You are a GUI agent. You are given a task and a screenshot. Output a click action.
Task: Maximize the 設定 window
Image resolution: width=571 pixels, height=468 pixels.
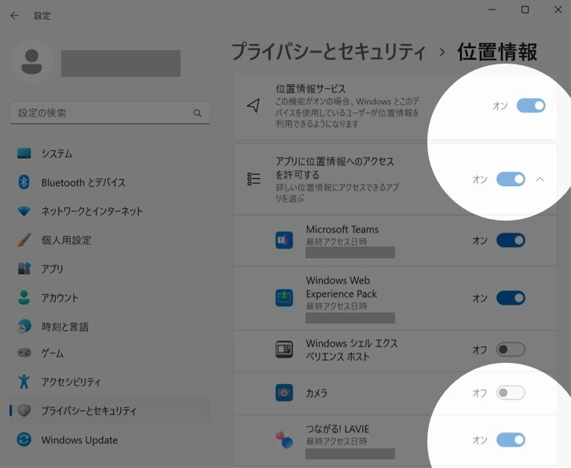[x=525, y=9]
